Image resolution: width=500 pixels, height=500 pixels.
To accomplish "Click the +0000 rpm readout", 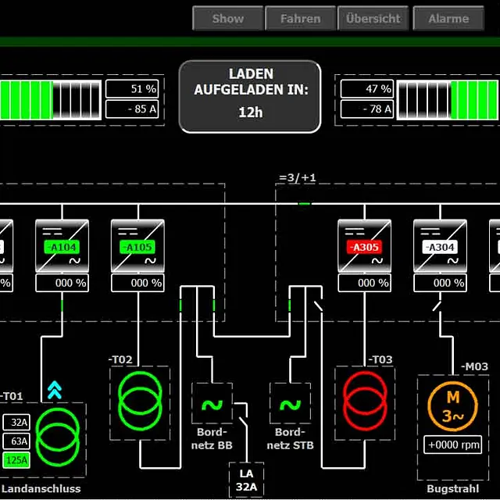I will pyautogui.click(x=453, y=445).
